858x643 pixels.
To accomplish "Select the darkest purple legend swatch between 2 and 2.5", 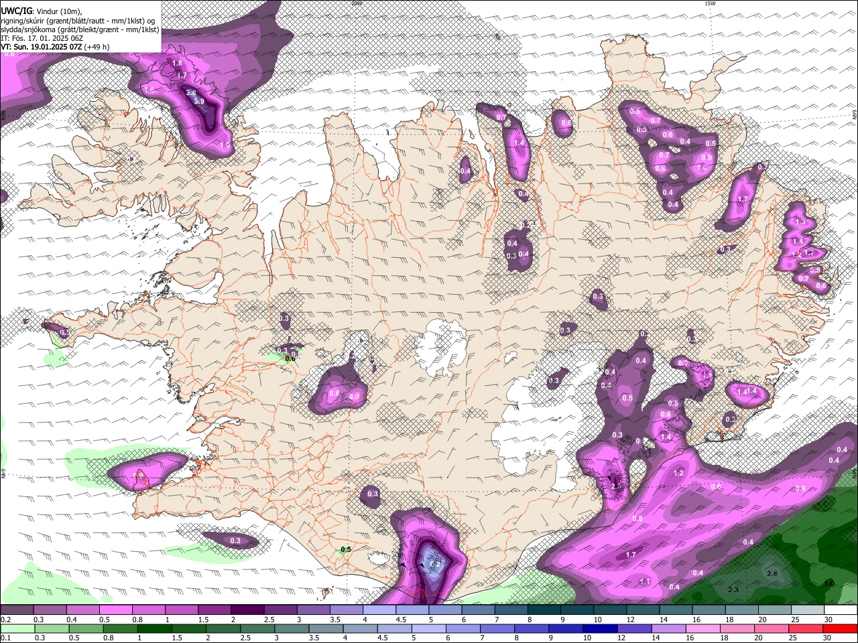I will point(247,610).
